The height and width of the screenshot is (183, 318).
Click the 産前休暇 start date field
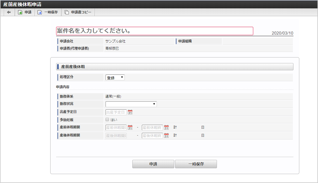116,127
